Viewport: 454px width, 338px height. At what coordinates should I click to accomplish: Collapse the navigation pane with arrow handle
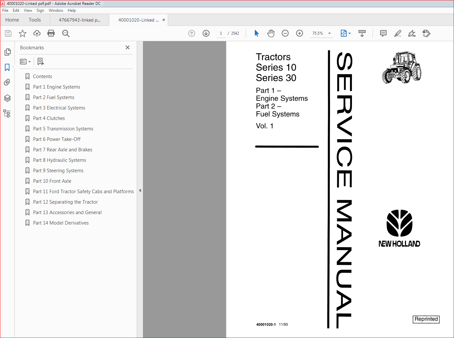pyautogui.click(x=140, y=190)
